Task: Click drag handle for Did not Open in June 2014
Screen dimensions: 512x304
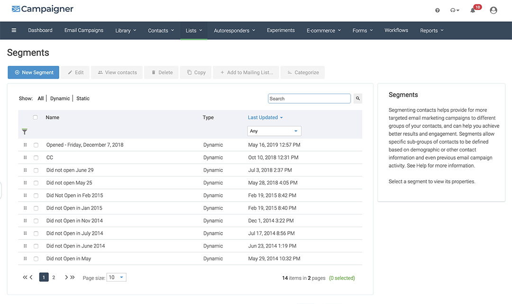Action: tap(25, 246)
